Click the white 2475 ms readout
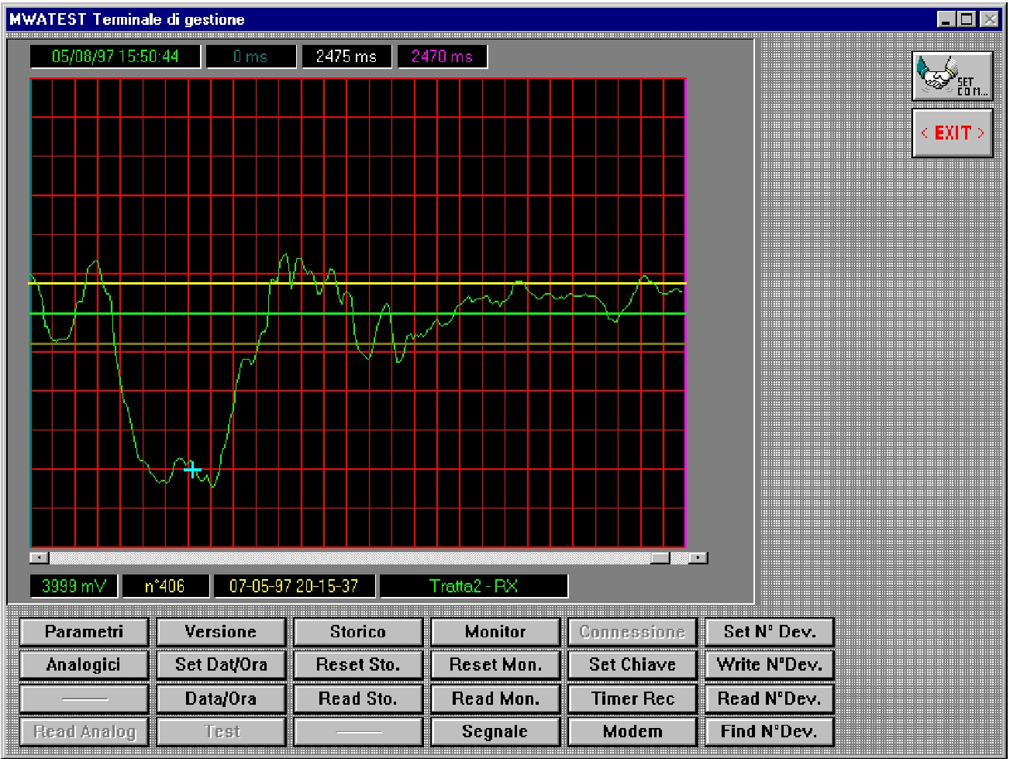1010x759 pixels. point(346,57)
